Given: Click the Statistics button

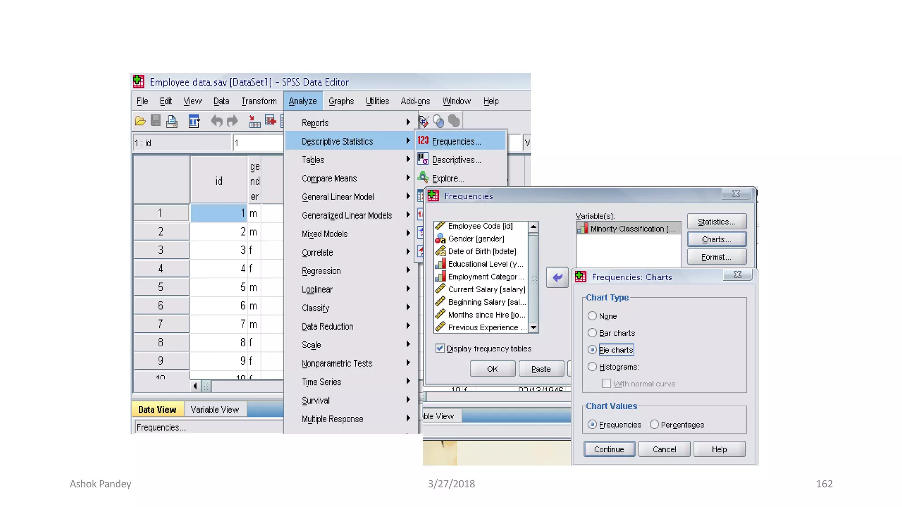Looking at the screenshot, I should click(x=717, y=221).
